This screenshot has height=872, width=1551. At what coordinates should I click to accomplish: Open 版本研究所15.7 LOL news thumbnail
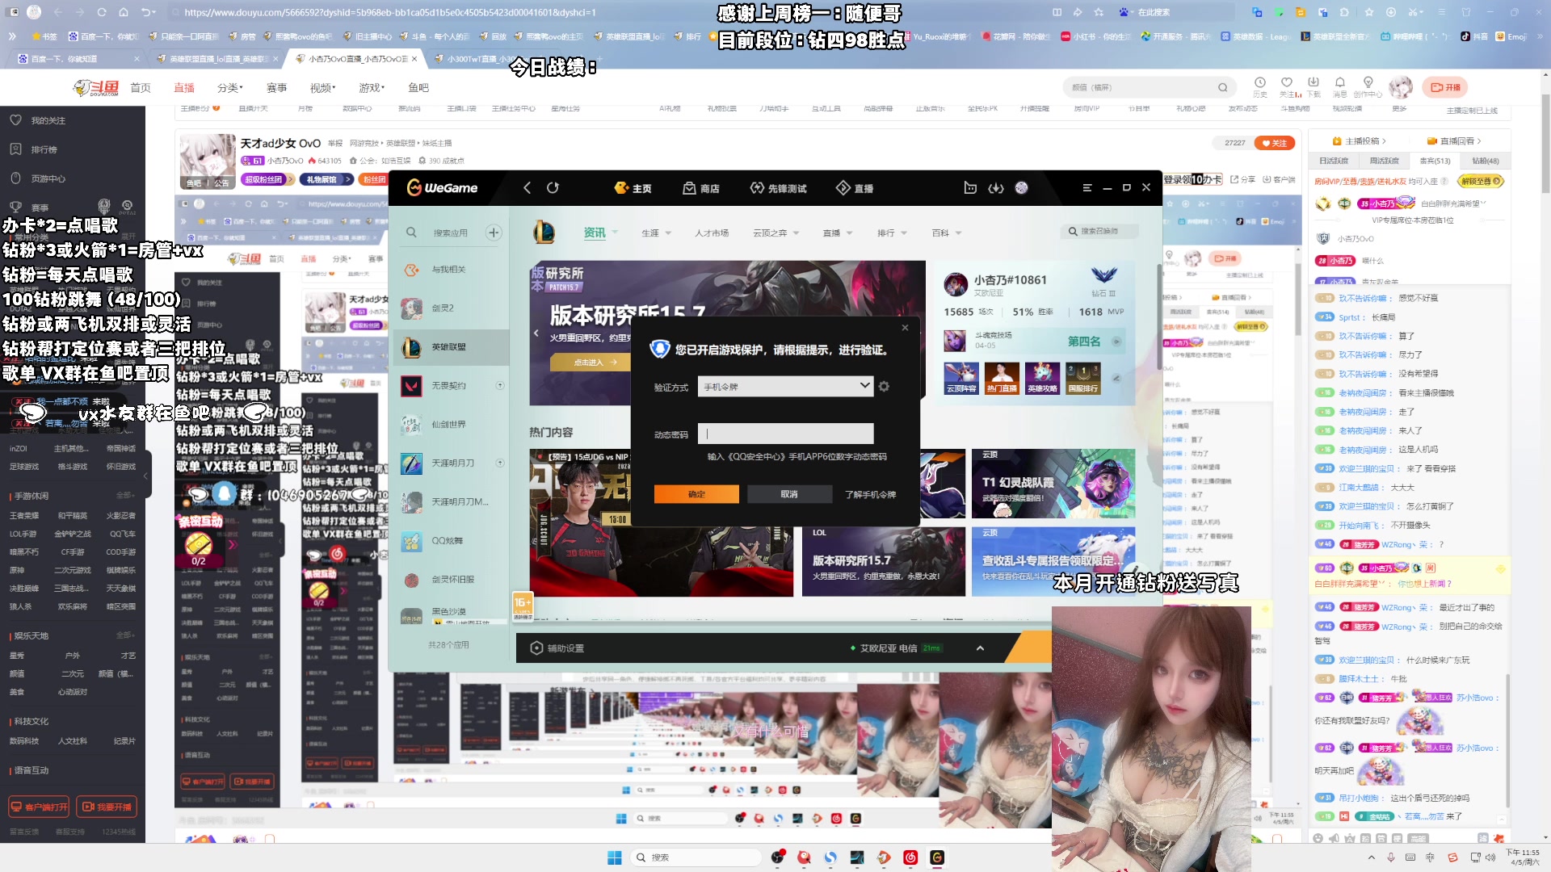(883, 562)
